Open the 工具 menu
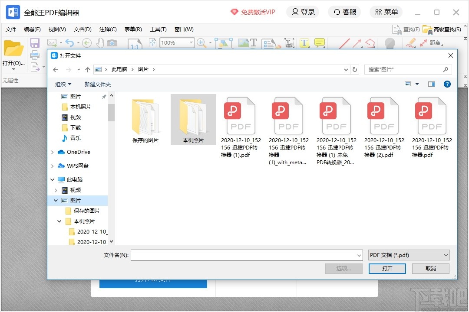The image size is (469, 312). pyautogui.click(x=158, y=29)
